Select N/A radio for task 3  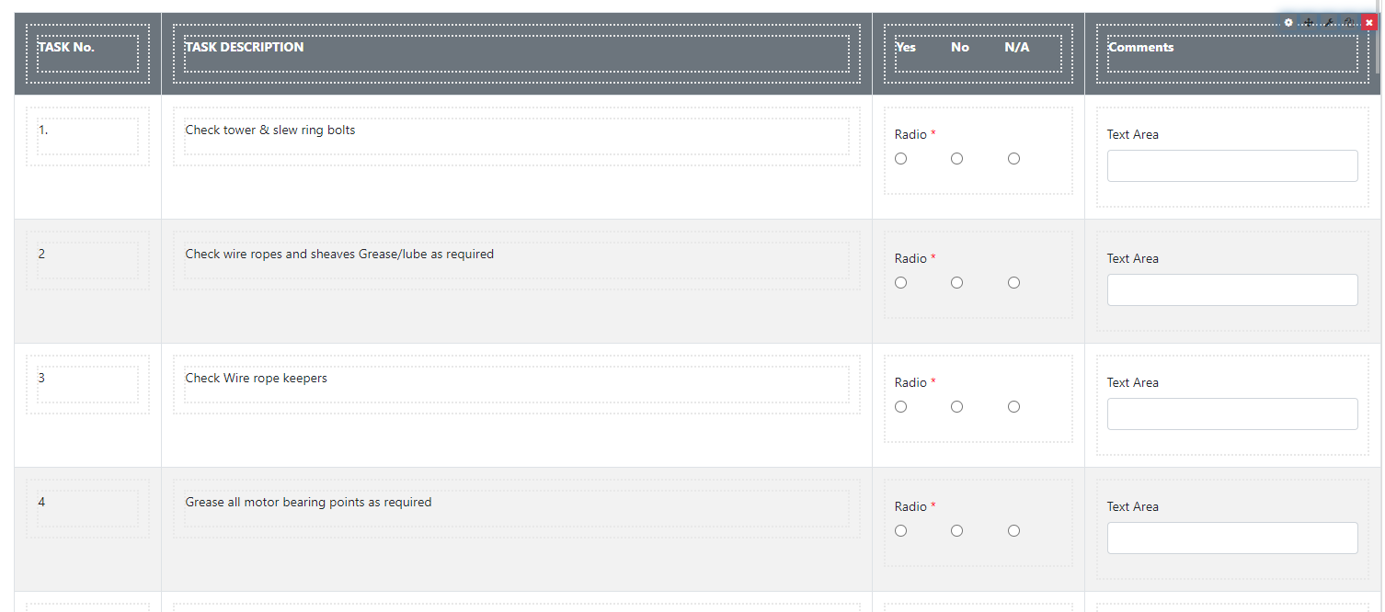(1013, 406)
